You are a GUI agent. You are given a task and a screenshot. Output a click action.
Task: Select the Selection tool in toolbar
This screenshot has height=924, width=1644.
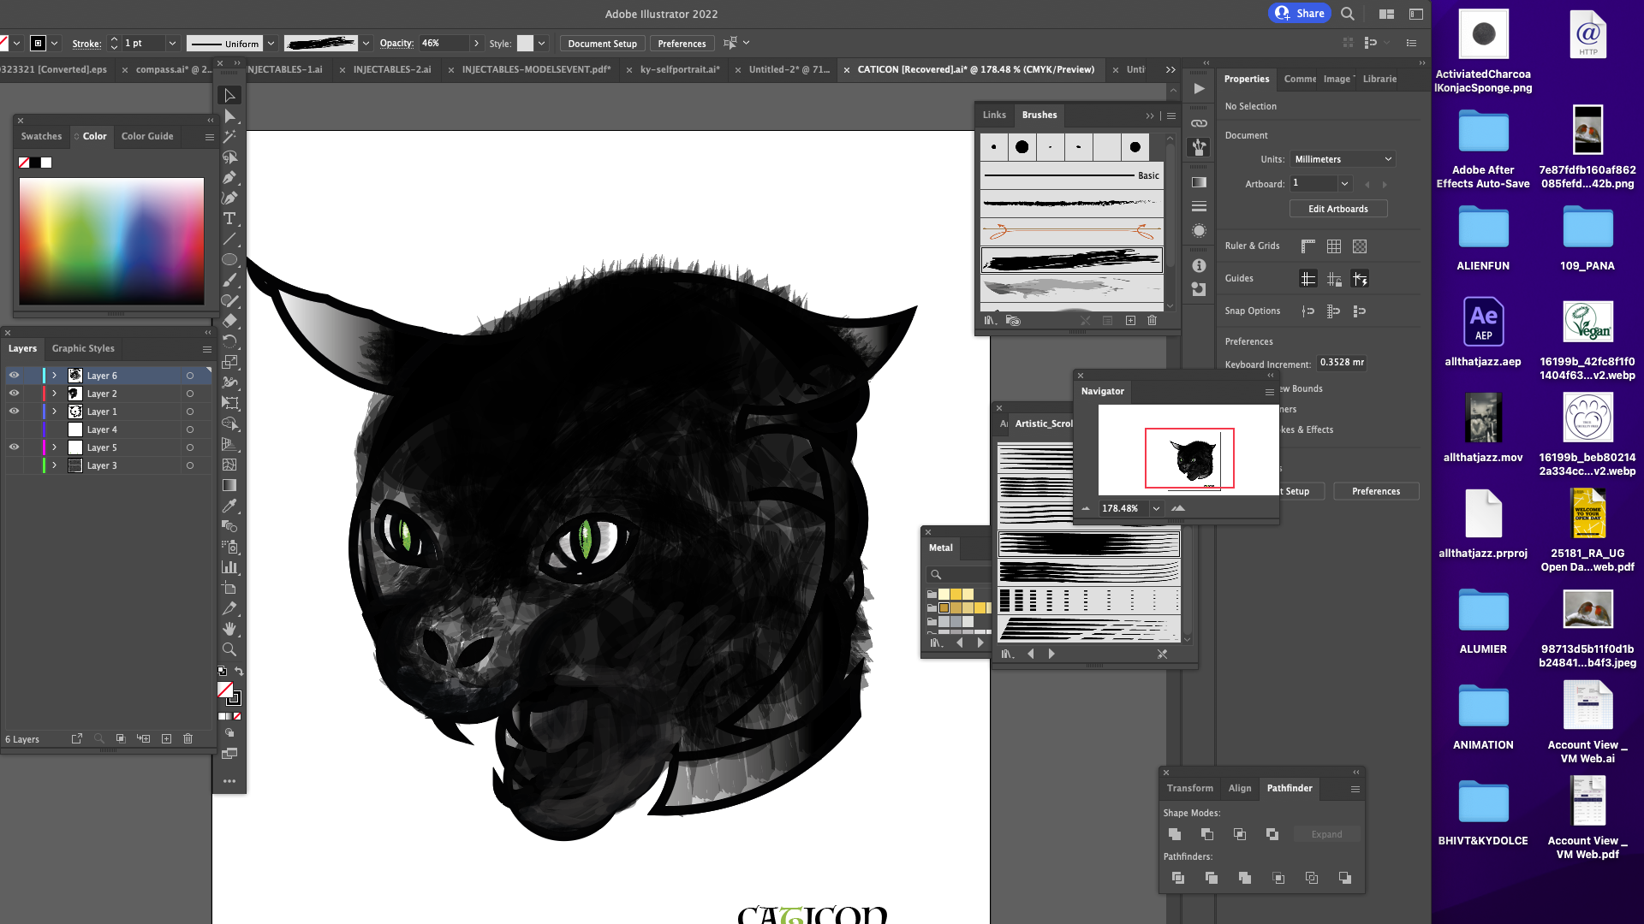coord(229,95)
